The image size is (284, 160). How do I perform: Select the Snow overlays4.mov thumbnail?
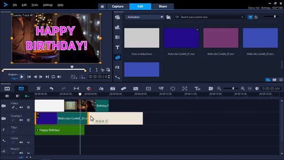click(142, 38)
